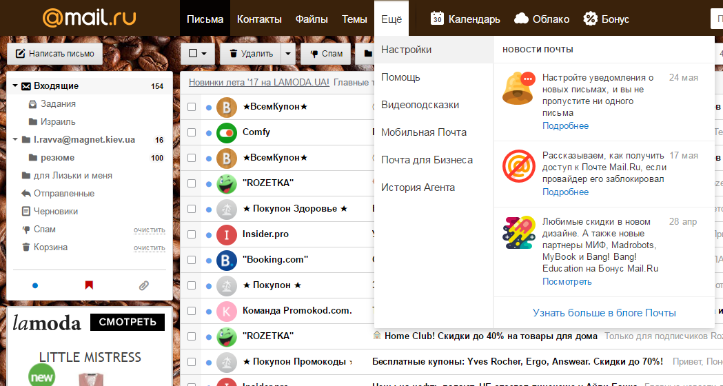Open the Темы tab
The image size is (723, 386).
354,19
